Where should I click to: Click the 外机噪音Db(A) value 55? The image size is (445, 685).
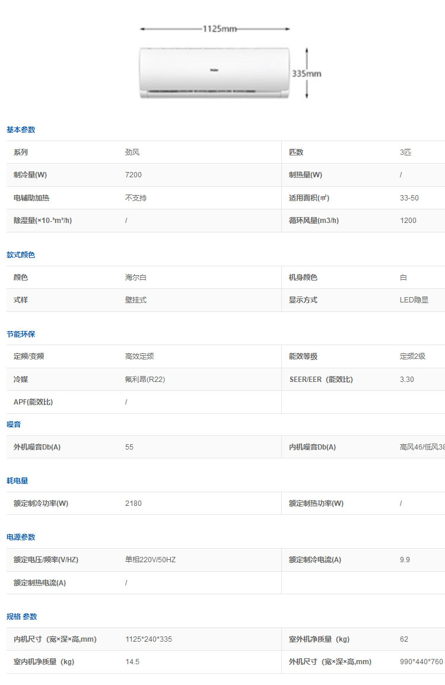point(129,447)
